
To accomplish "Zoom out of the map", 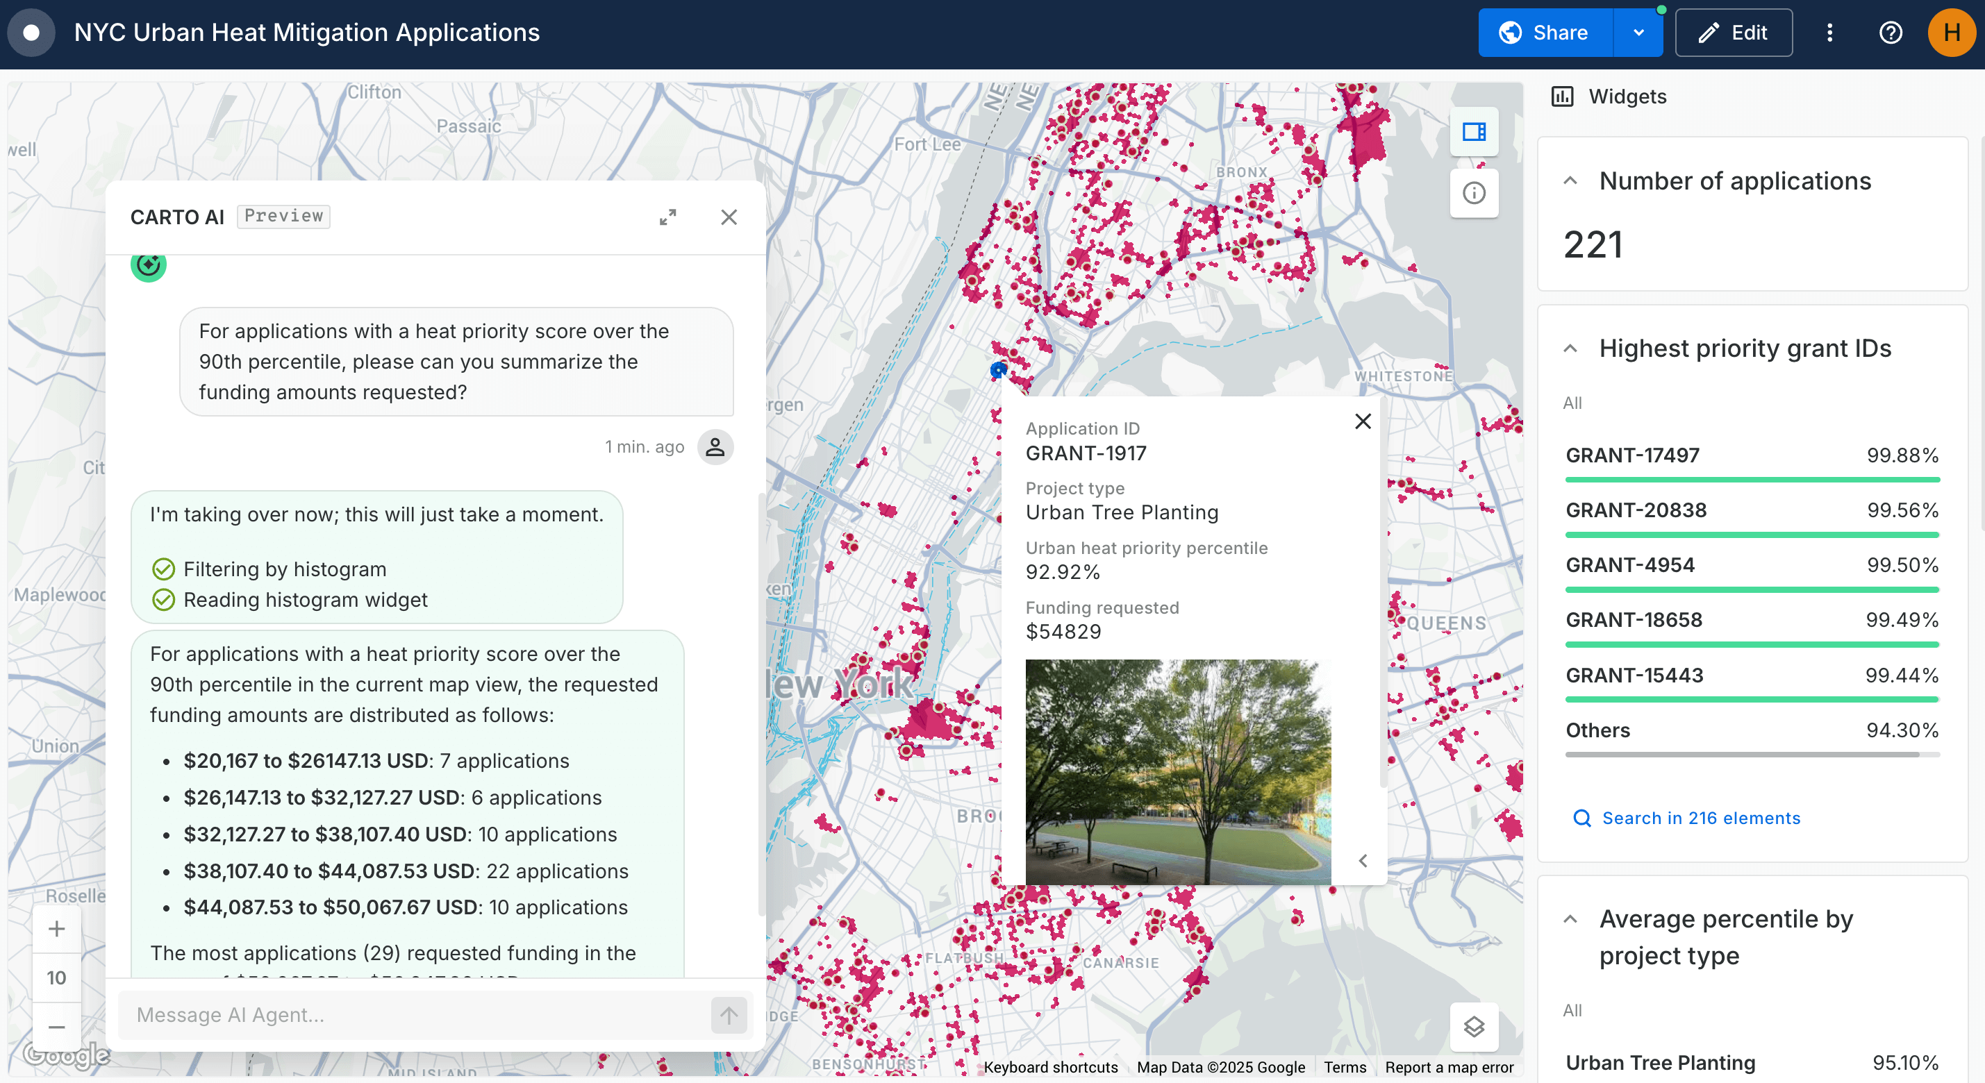I will pyautogui.click(x=56, y=1026).
